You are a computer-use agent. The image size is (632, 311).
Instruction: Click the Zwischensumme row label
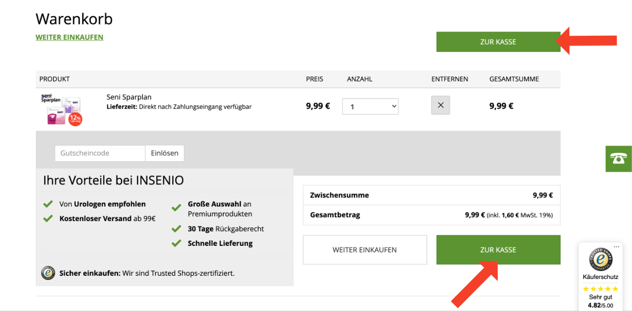coord(340,195)
